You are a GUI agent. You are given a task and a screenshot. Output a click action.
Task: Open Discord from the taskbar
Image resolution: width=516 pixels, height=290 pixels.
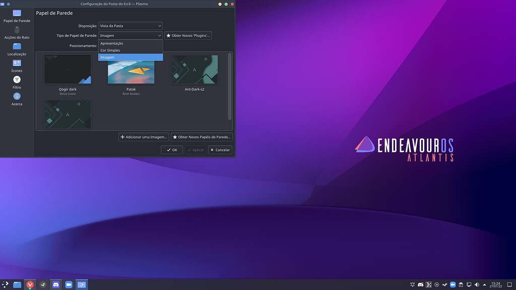(x=56, y=285)
